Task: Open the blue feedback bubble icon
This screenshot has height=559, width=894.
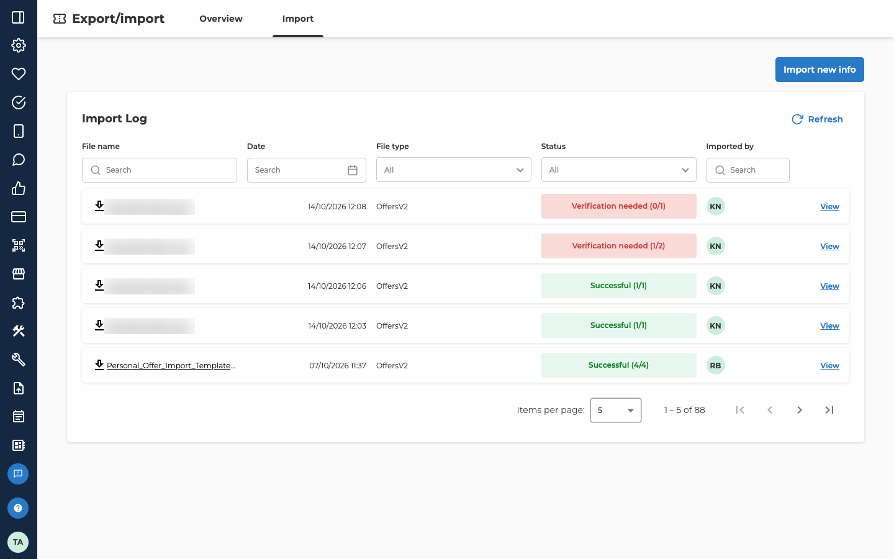Action: coord(18,474)
